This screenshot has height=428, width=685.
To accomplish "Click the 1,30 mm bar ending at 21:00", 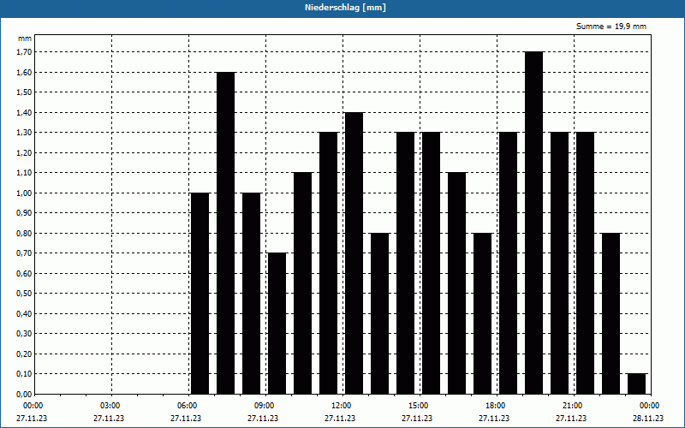I will coord(560,263).
